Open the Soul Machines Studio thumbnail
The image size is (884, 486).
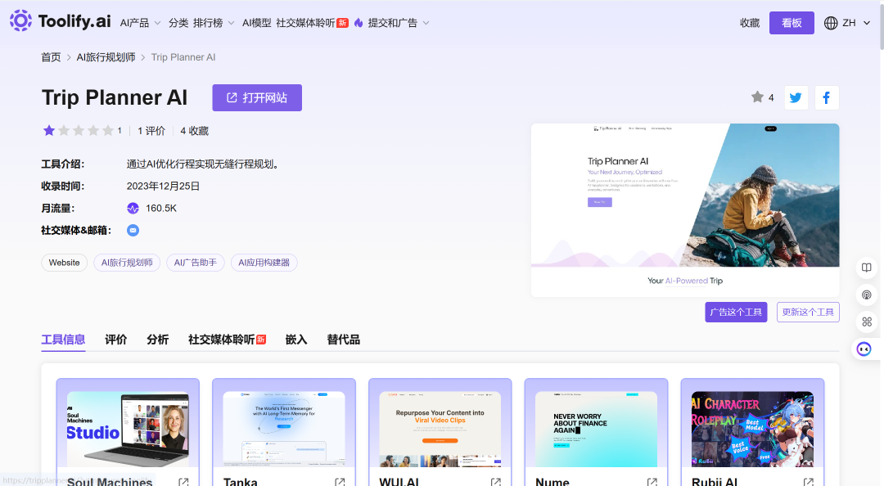pyautogui.click(x=128, y=429)
